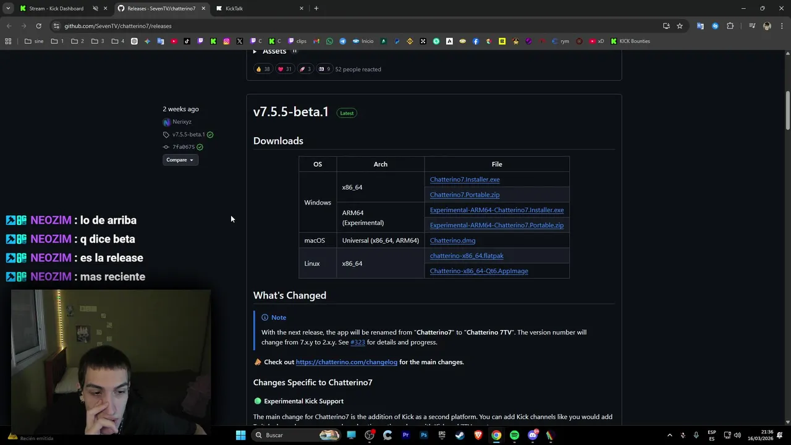Image resolution: width=791 pixels, height=445 pixels.
Task: Open the Facebook bookmark icon
Action: 476,41
